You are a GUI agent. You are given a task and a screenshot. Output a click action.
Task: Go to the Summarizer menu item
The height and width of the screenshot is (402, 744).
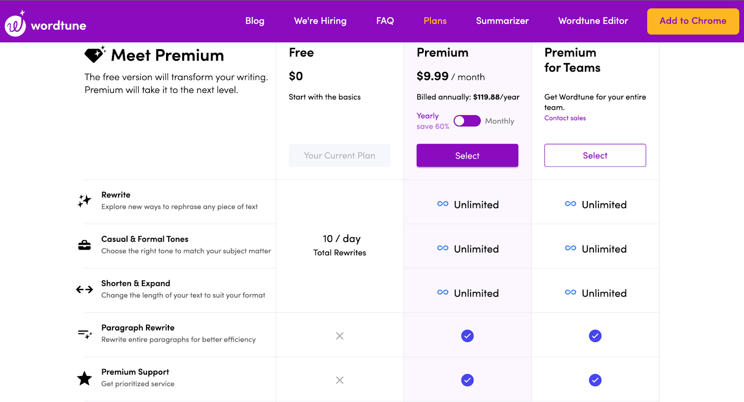coord(502,21)
